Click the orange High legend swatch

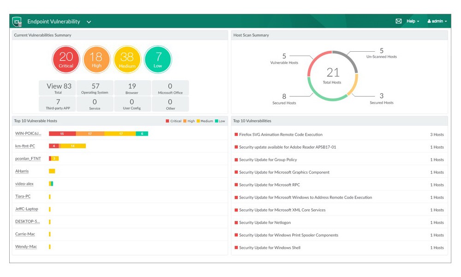click(185, 121)
